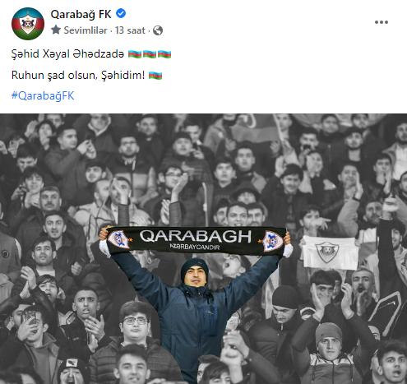Click the blue verified badge

click(x=121, y=13)
